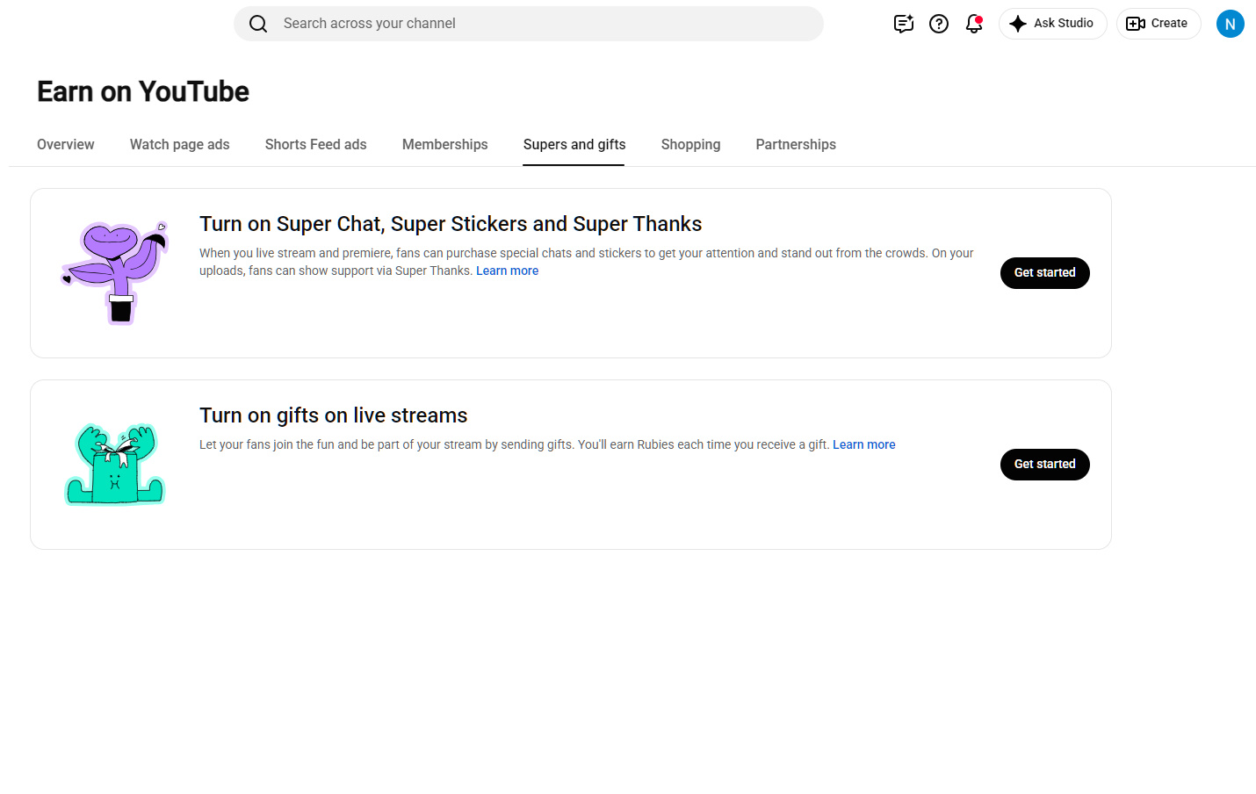
Task: Click the purple plant Super Chat illustration
Action: [115, 272]
